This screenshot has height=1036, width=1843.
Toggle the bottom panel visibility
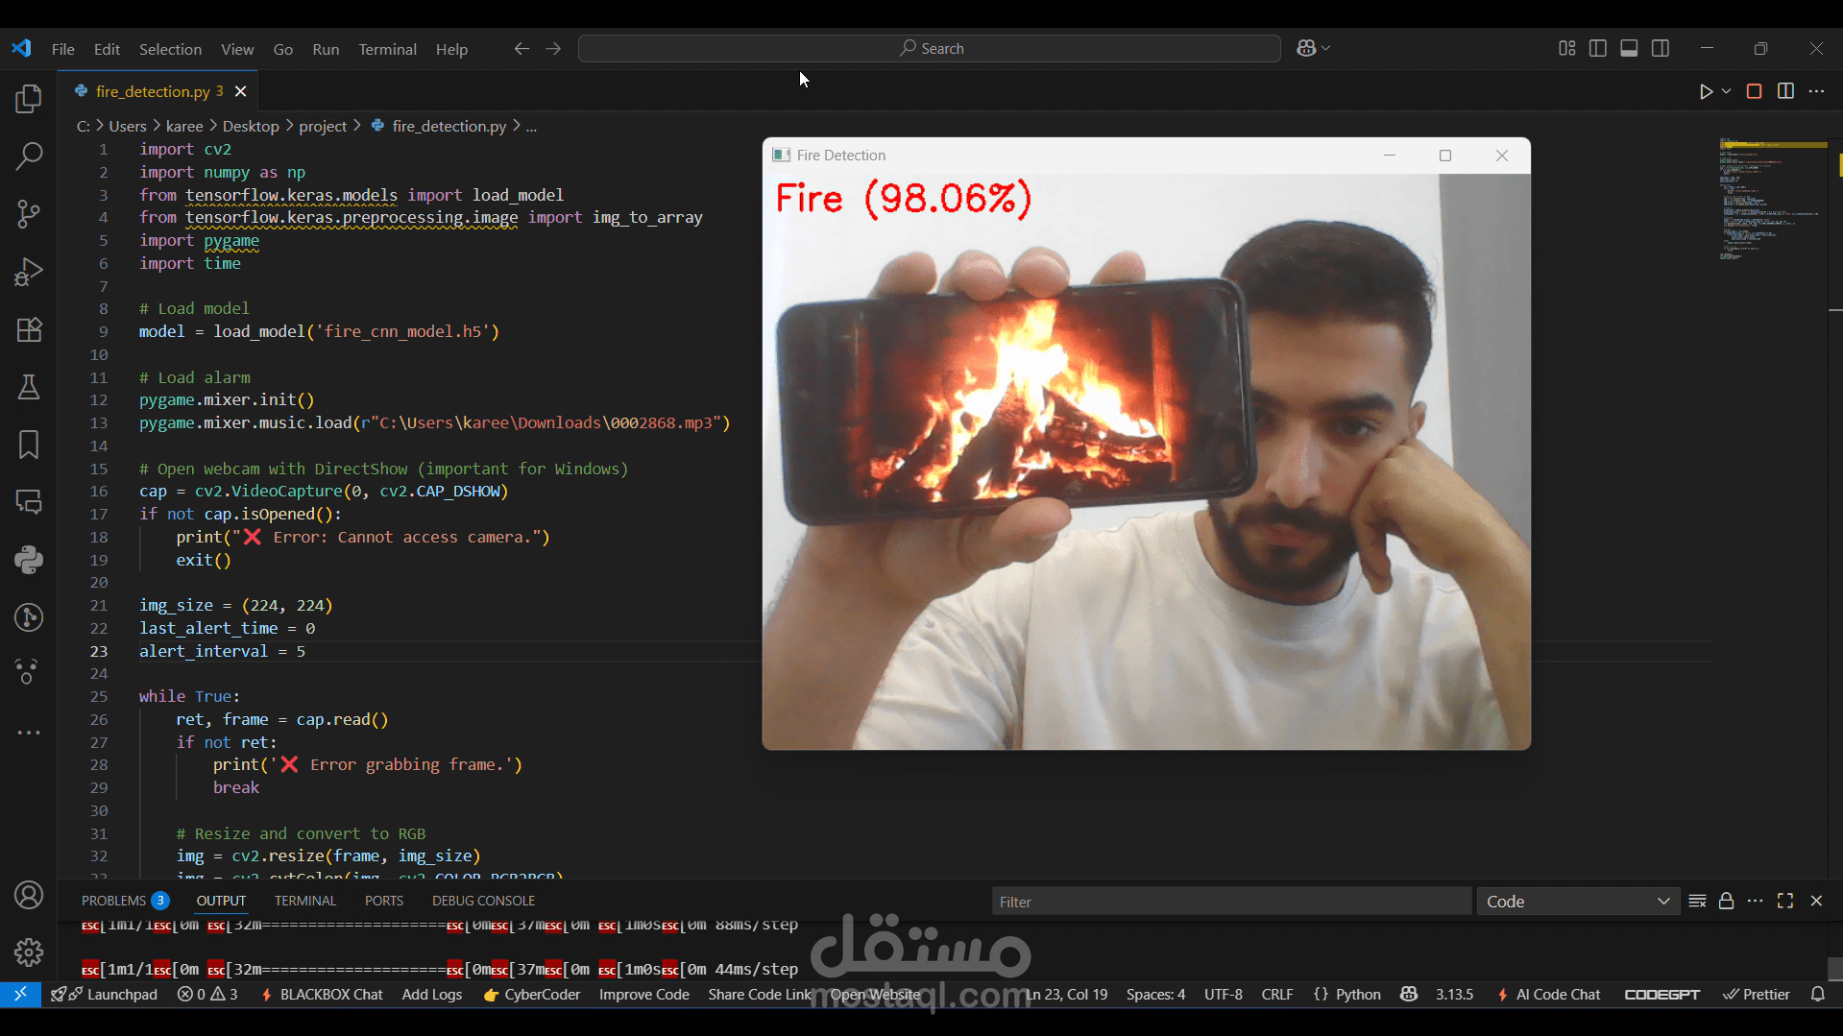point(1629,48)
